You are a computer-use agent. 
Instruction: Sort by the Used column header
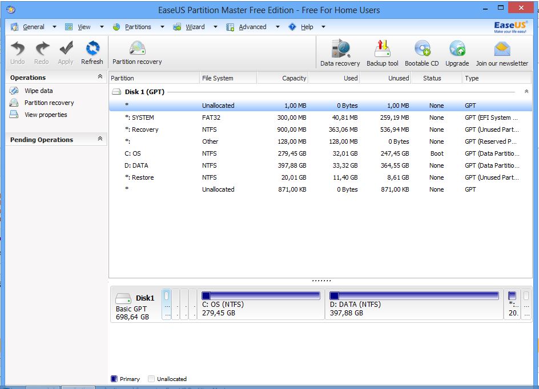334,78
